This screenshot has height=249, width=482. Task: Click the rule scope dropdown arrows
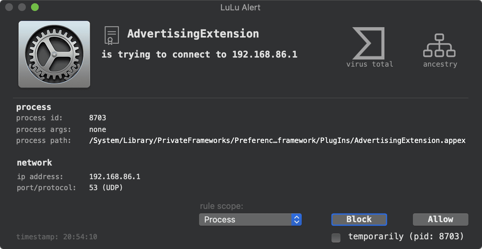(296, 220)
